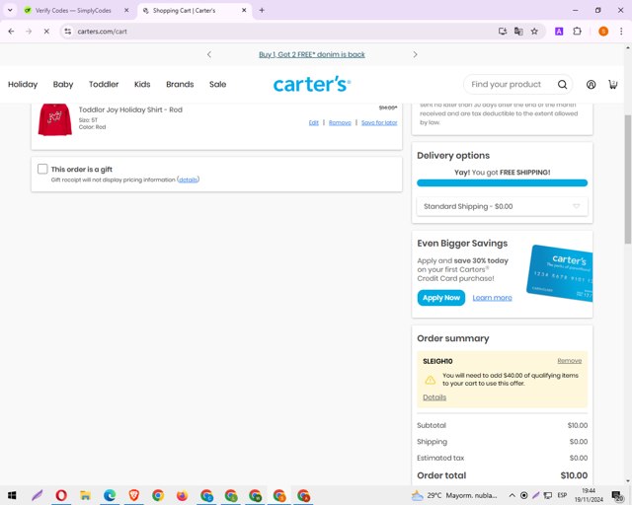Close the Verify Codes SimplyCodes tab
The height and width of the screenshot is (505, 632).
(x=126, y=11)
